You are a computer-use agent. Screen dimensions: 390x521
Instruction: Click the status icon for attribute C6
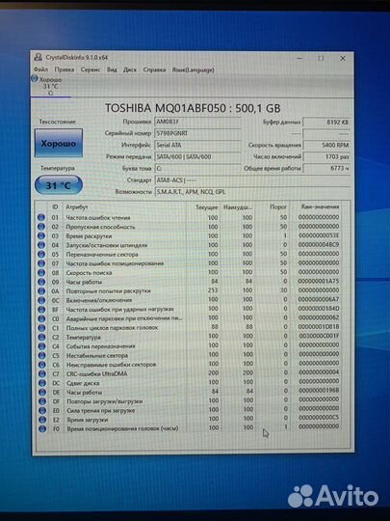pos(41,365)
